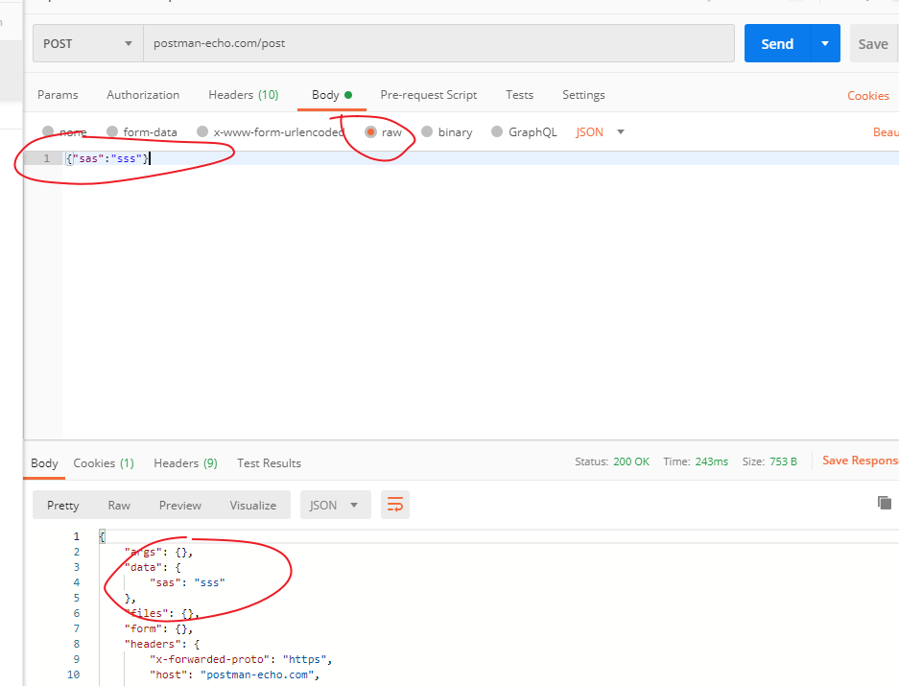Screen dimensions: 899x686
Task: Open the Cookies link
Action: [868, 95]
